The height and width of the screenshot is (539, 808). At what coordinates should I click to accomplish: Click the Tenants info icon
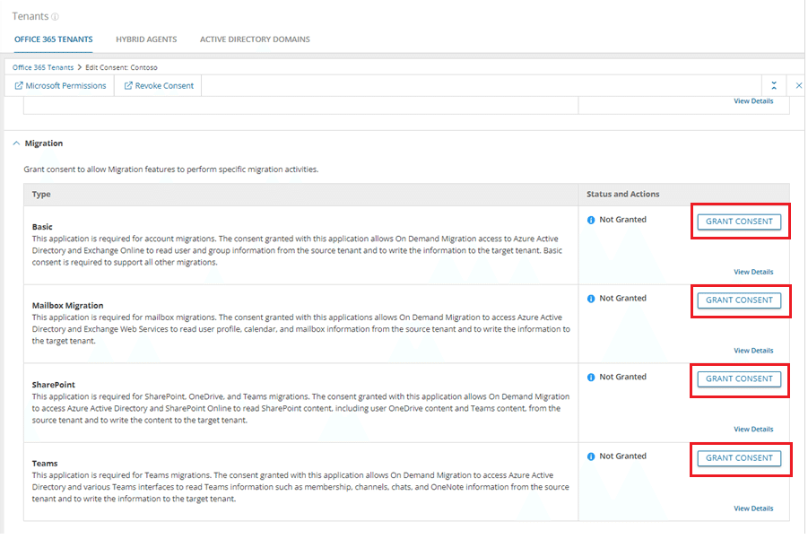click(x=55, y=17)
